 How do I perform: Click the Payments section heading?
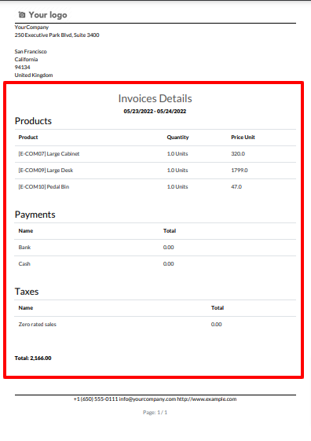click(35, 215)
